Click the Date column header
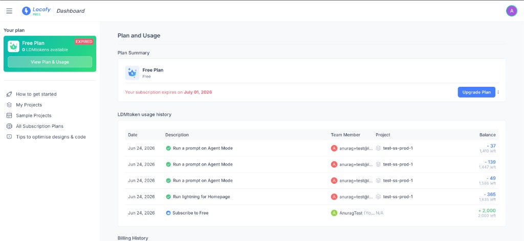Screen dimensions: 524x241 click(x=133, y=135)
